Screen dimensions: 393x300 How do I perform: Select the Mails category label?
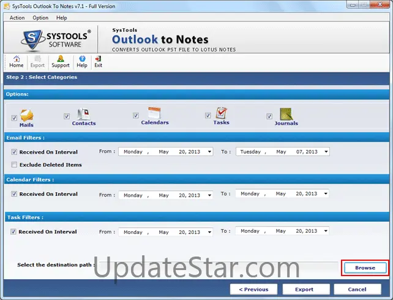(x=26, y=125)
